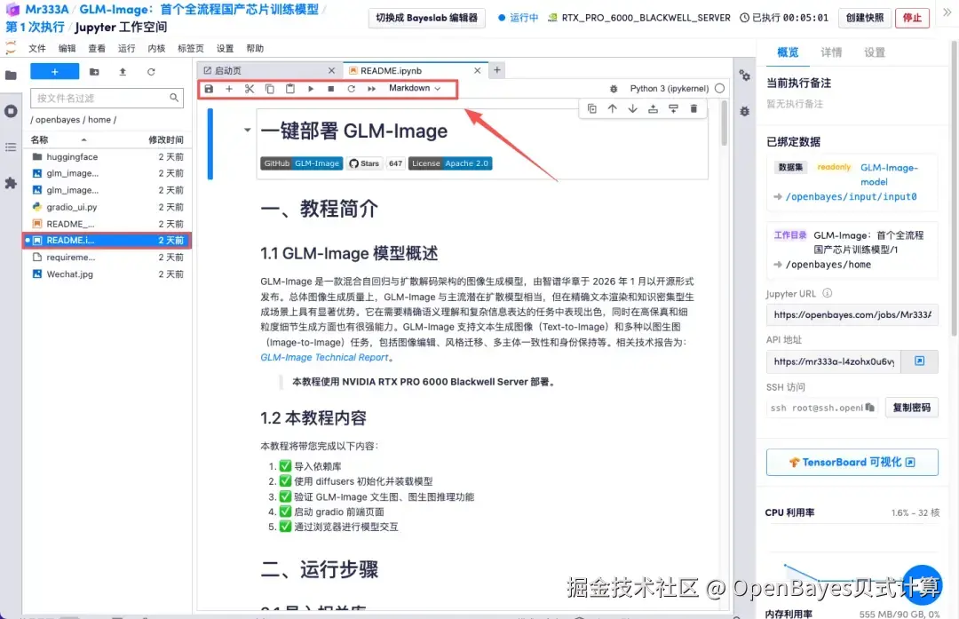Click the Python 3 (ipykernel) kernel name
Screen dimensions: 959x619
(670, 89)
